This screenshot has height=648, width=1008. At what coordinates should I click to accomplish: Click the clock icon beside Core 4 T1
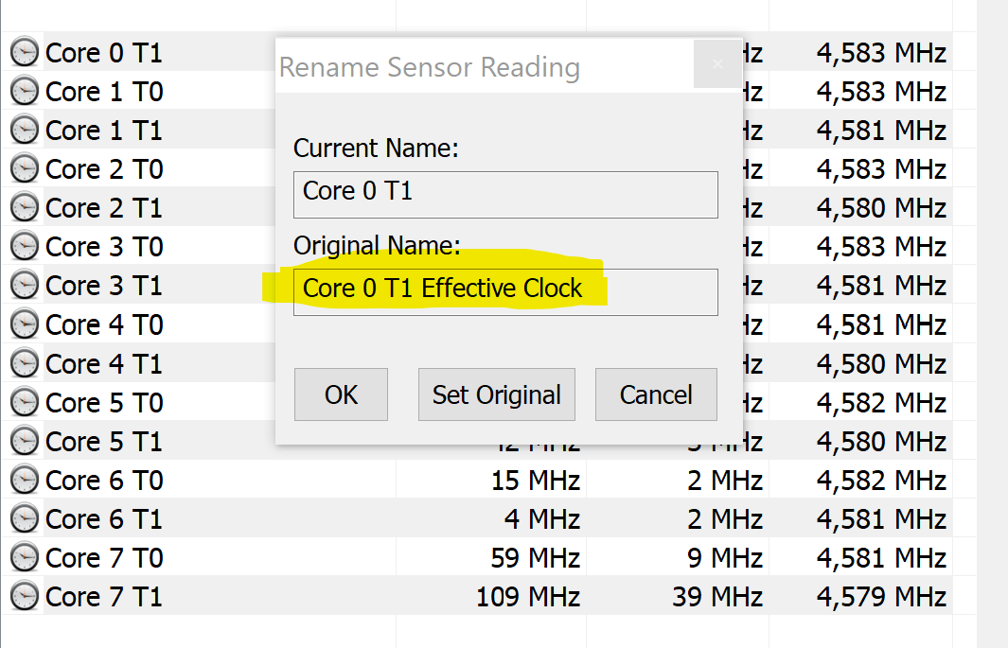pyautogui.click(x=24, y=364)
